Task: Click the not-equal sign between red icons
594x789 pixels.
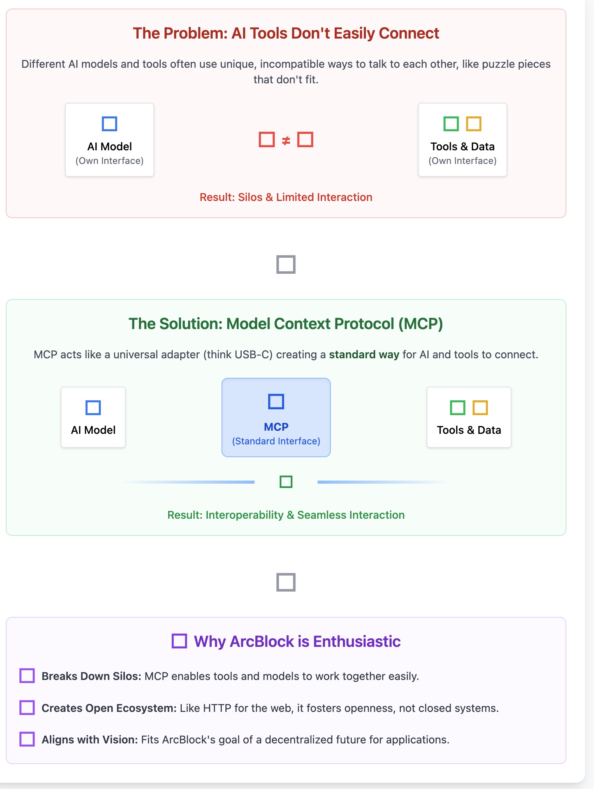Action: click(x=286, y=140)
